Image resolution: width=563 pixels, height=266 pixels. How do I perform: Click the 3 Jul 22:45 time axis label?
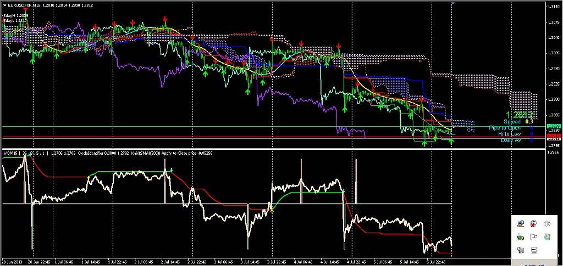pos(277,262)
